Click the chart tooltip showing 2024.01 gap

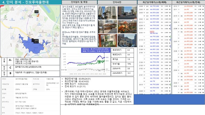pyautogui.click(x=96, y=50)
